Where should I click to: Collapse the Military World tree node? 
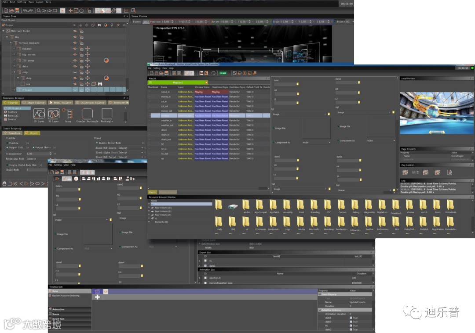tap(4, 31)
